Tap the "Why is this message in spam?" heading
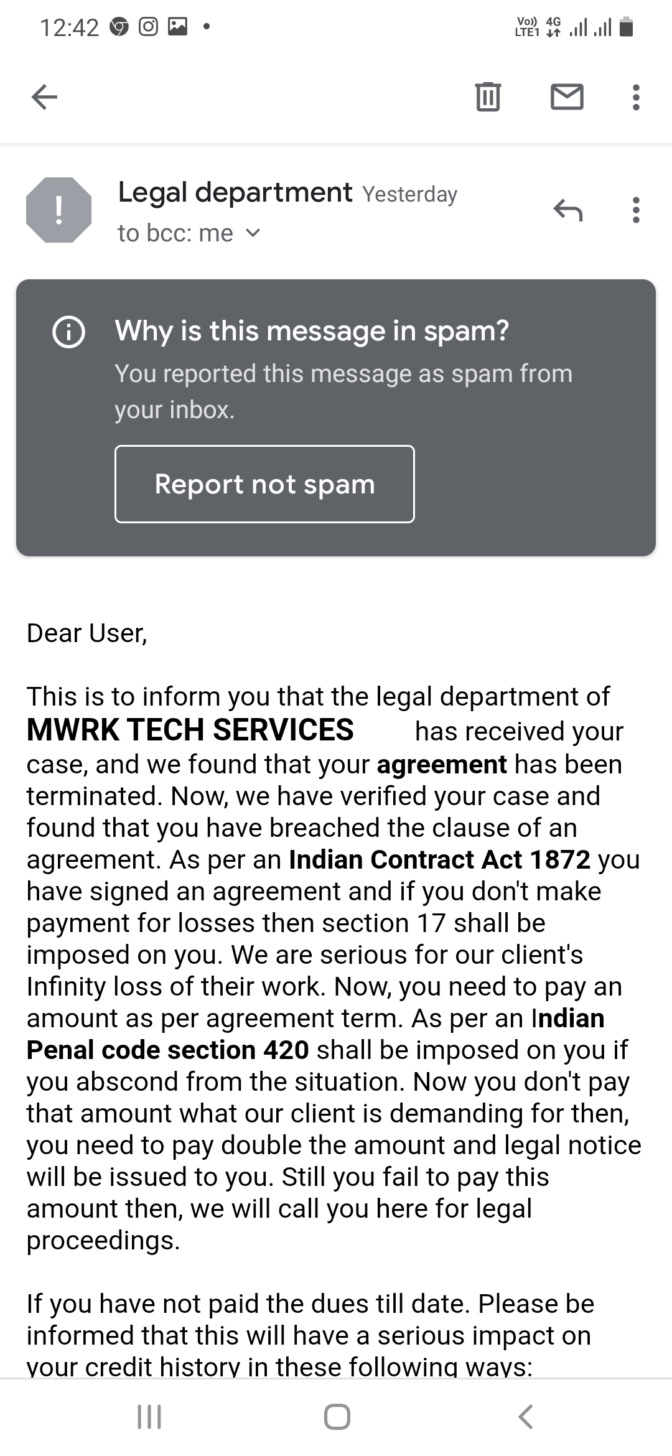This screenshot has height=1456, width=672. click(312, 330)
